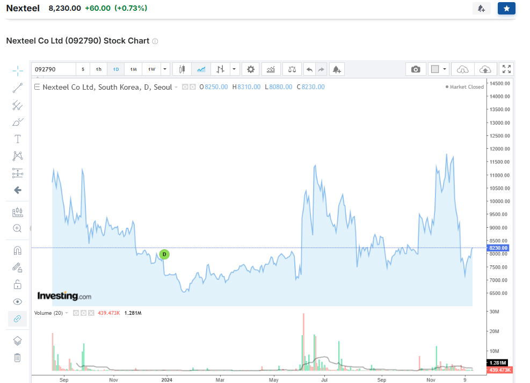Click the Market Closed status text
The image size is (530, 383).
(x=467, y=87)
